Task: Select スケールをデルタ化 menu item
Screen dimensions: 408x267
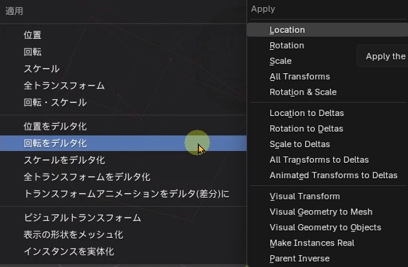Action: tap(64, 160)
